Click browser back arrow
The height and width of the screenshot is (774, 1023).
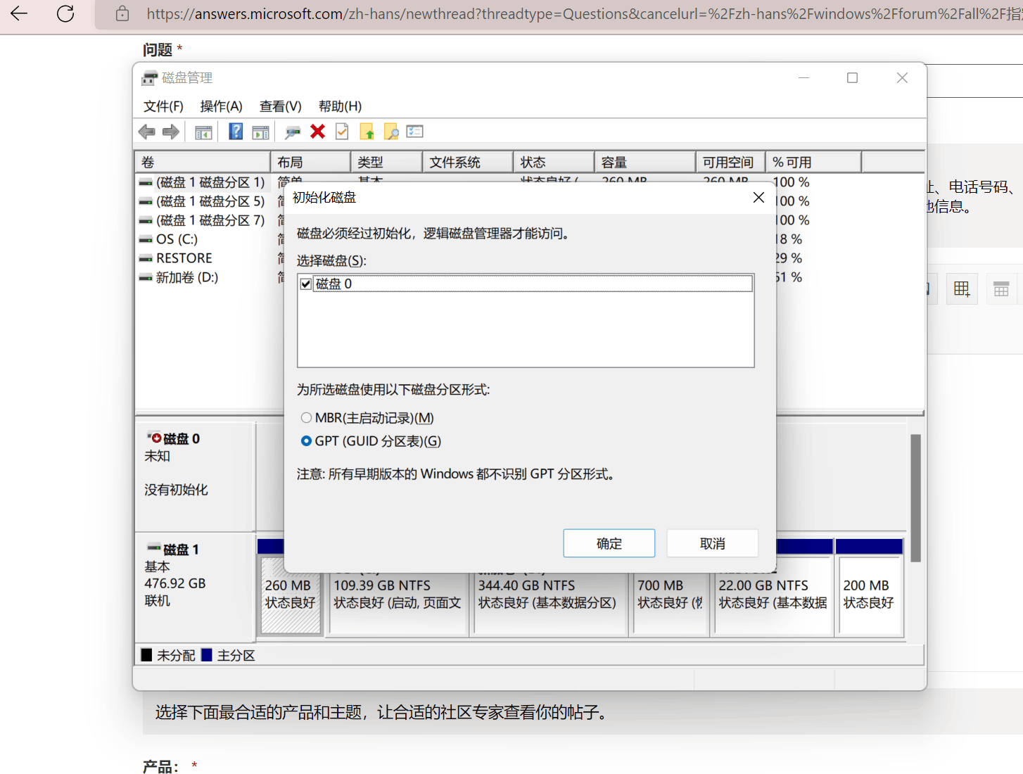(19, 13)
